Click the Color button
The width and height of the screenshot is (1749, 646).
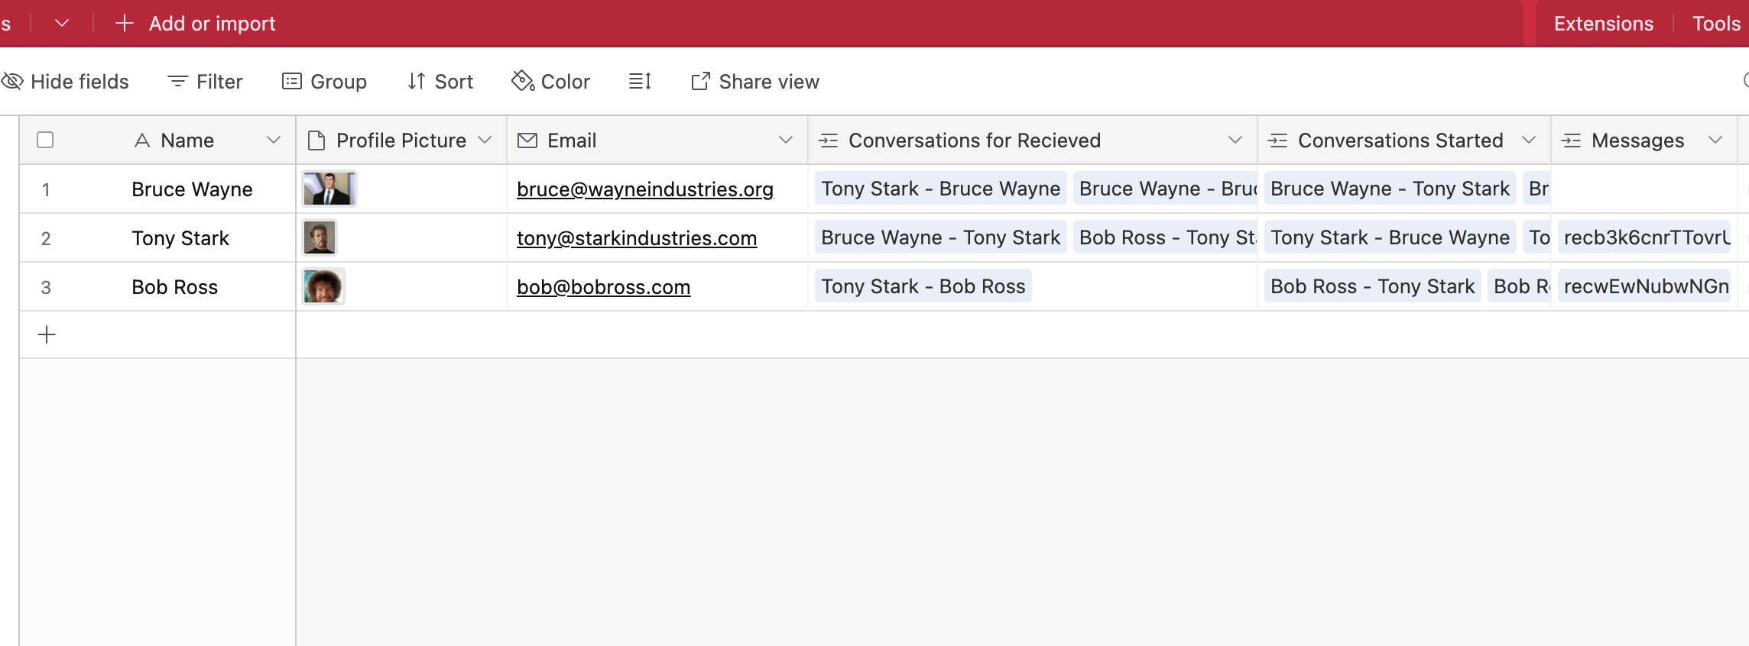tap(551, 82)
